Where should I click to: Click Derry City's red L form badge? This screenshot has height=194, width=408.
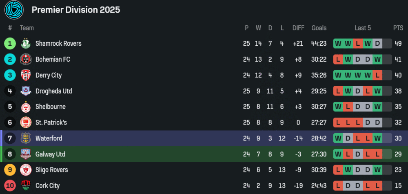377,75
